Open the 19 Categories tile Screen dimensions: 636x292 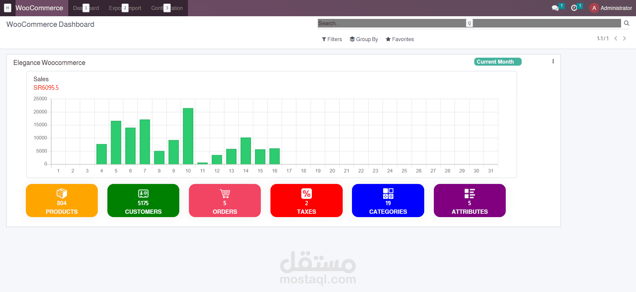(x=388, y=201)
